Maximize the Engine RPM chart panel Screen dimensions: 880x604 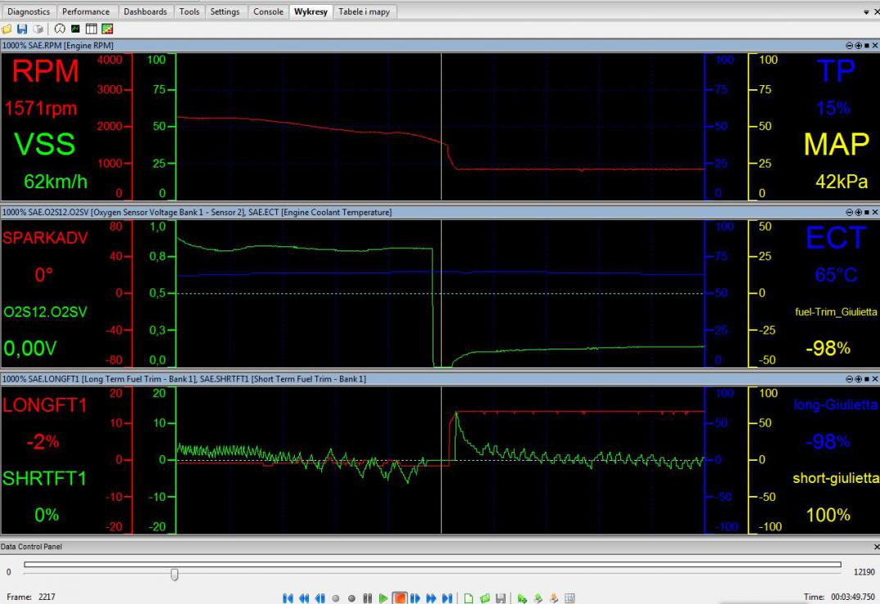pyautogui.click(x=867, y=46)
